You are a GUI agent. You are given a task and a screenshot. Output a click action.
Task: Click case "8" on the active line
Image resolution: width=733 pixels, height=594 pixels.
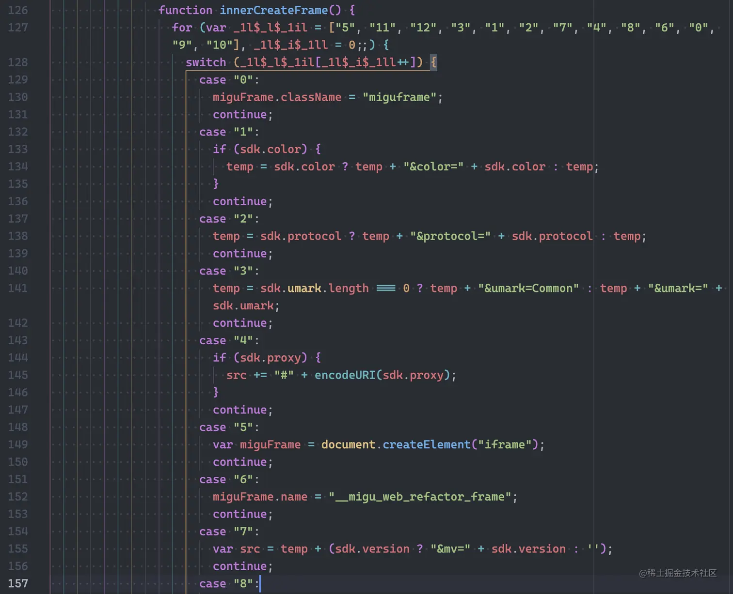(x=229, y=584)
